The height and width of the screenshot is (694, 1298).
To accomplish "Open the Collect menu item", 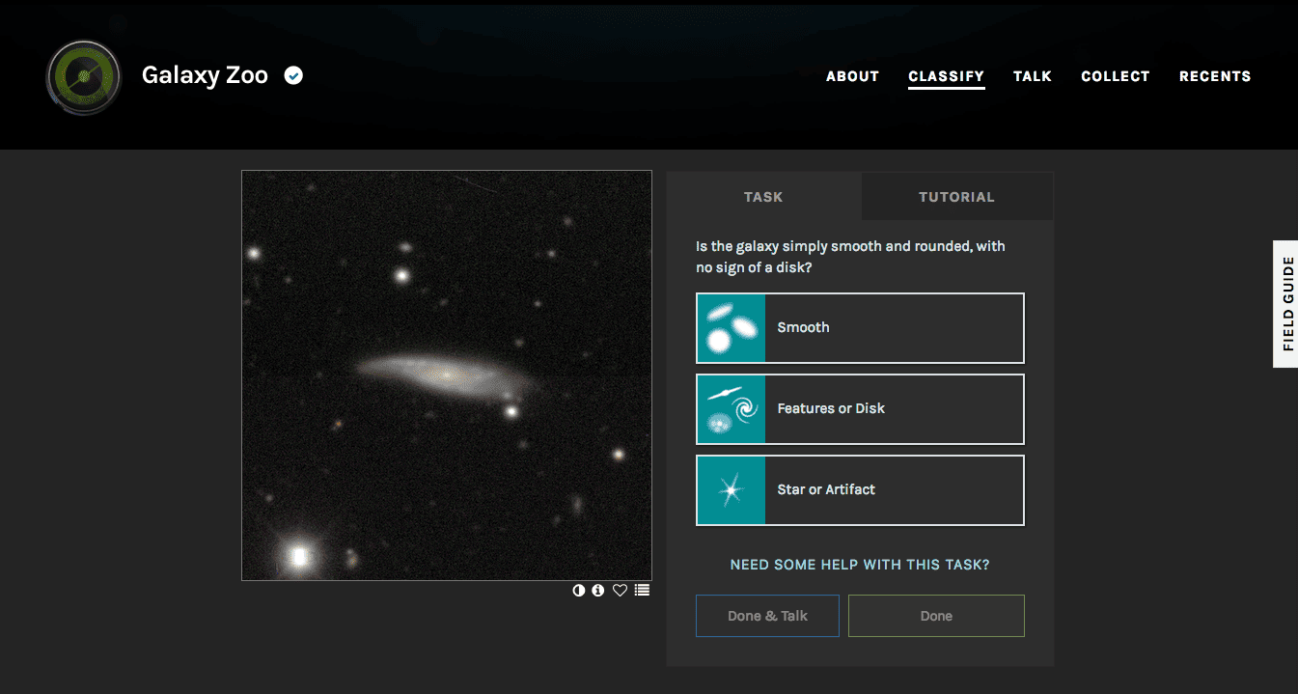I will [1116, 76].
